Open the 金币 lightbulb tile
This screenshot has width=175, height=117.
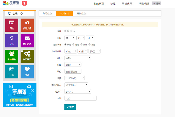[x=12, y=41]
